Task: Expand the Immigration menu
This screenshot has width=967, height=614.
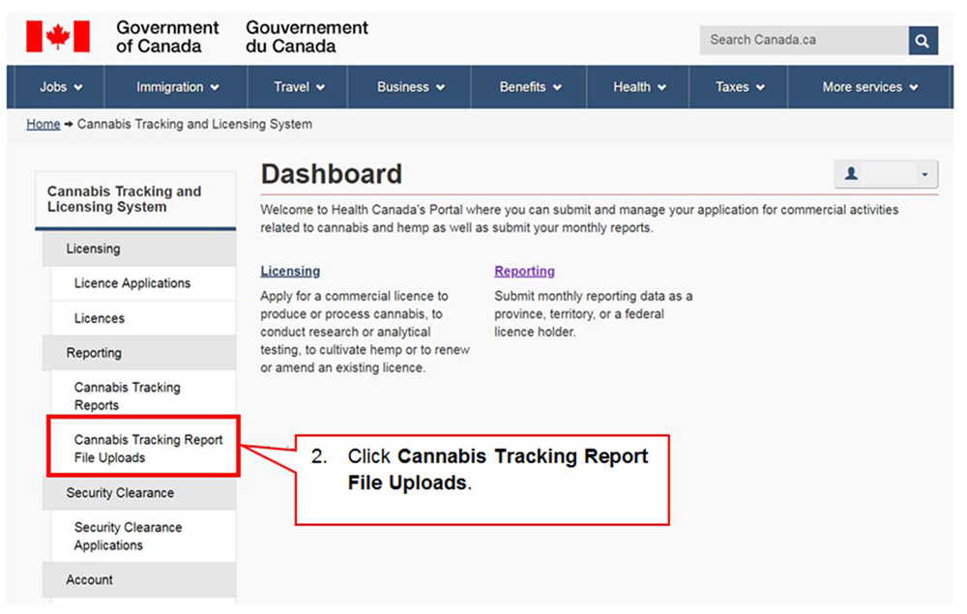Action: pos(177,87)
